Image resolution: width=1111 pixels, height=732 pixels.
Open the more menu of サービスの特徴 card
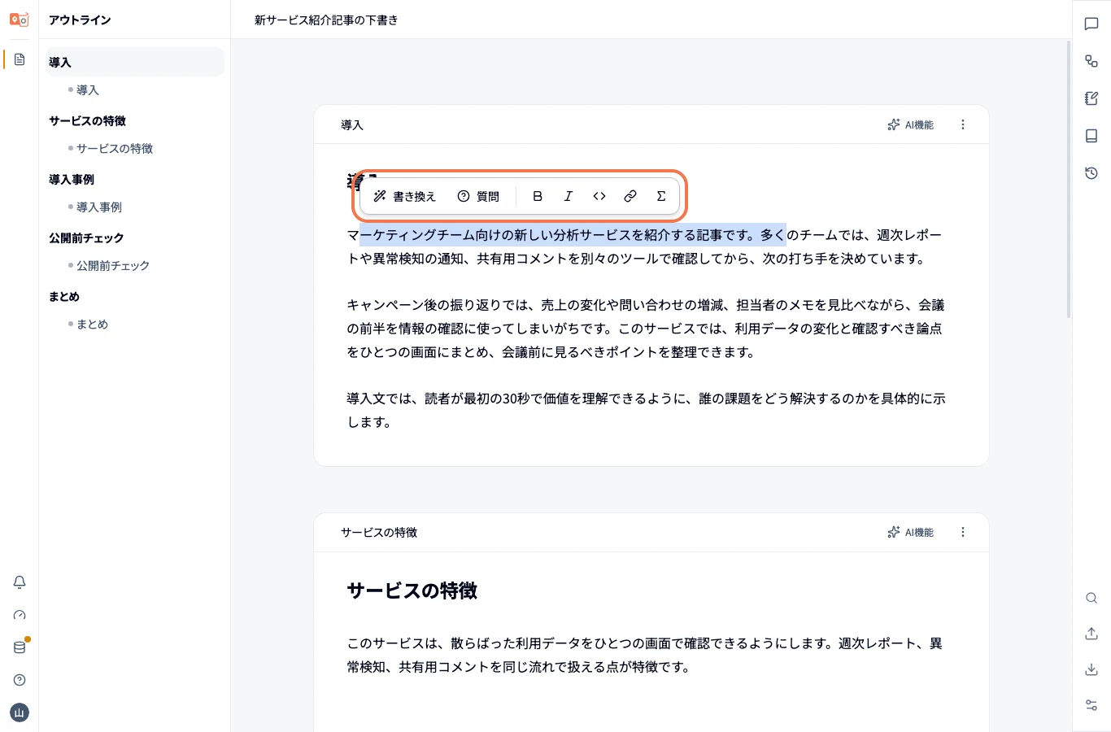963,532
